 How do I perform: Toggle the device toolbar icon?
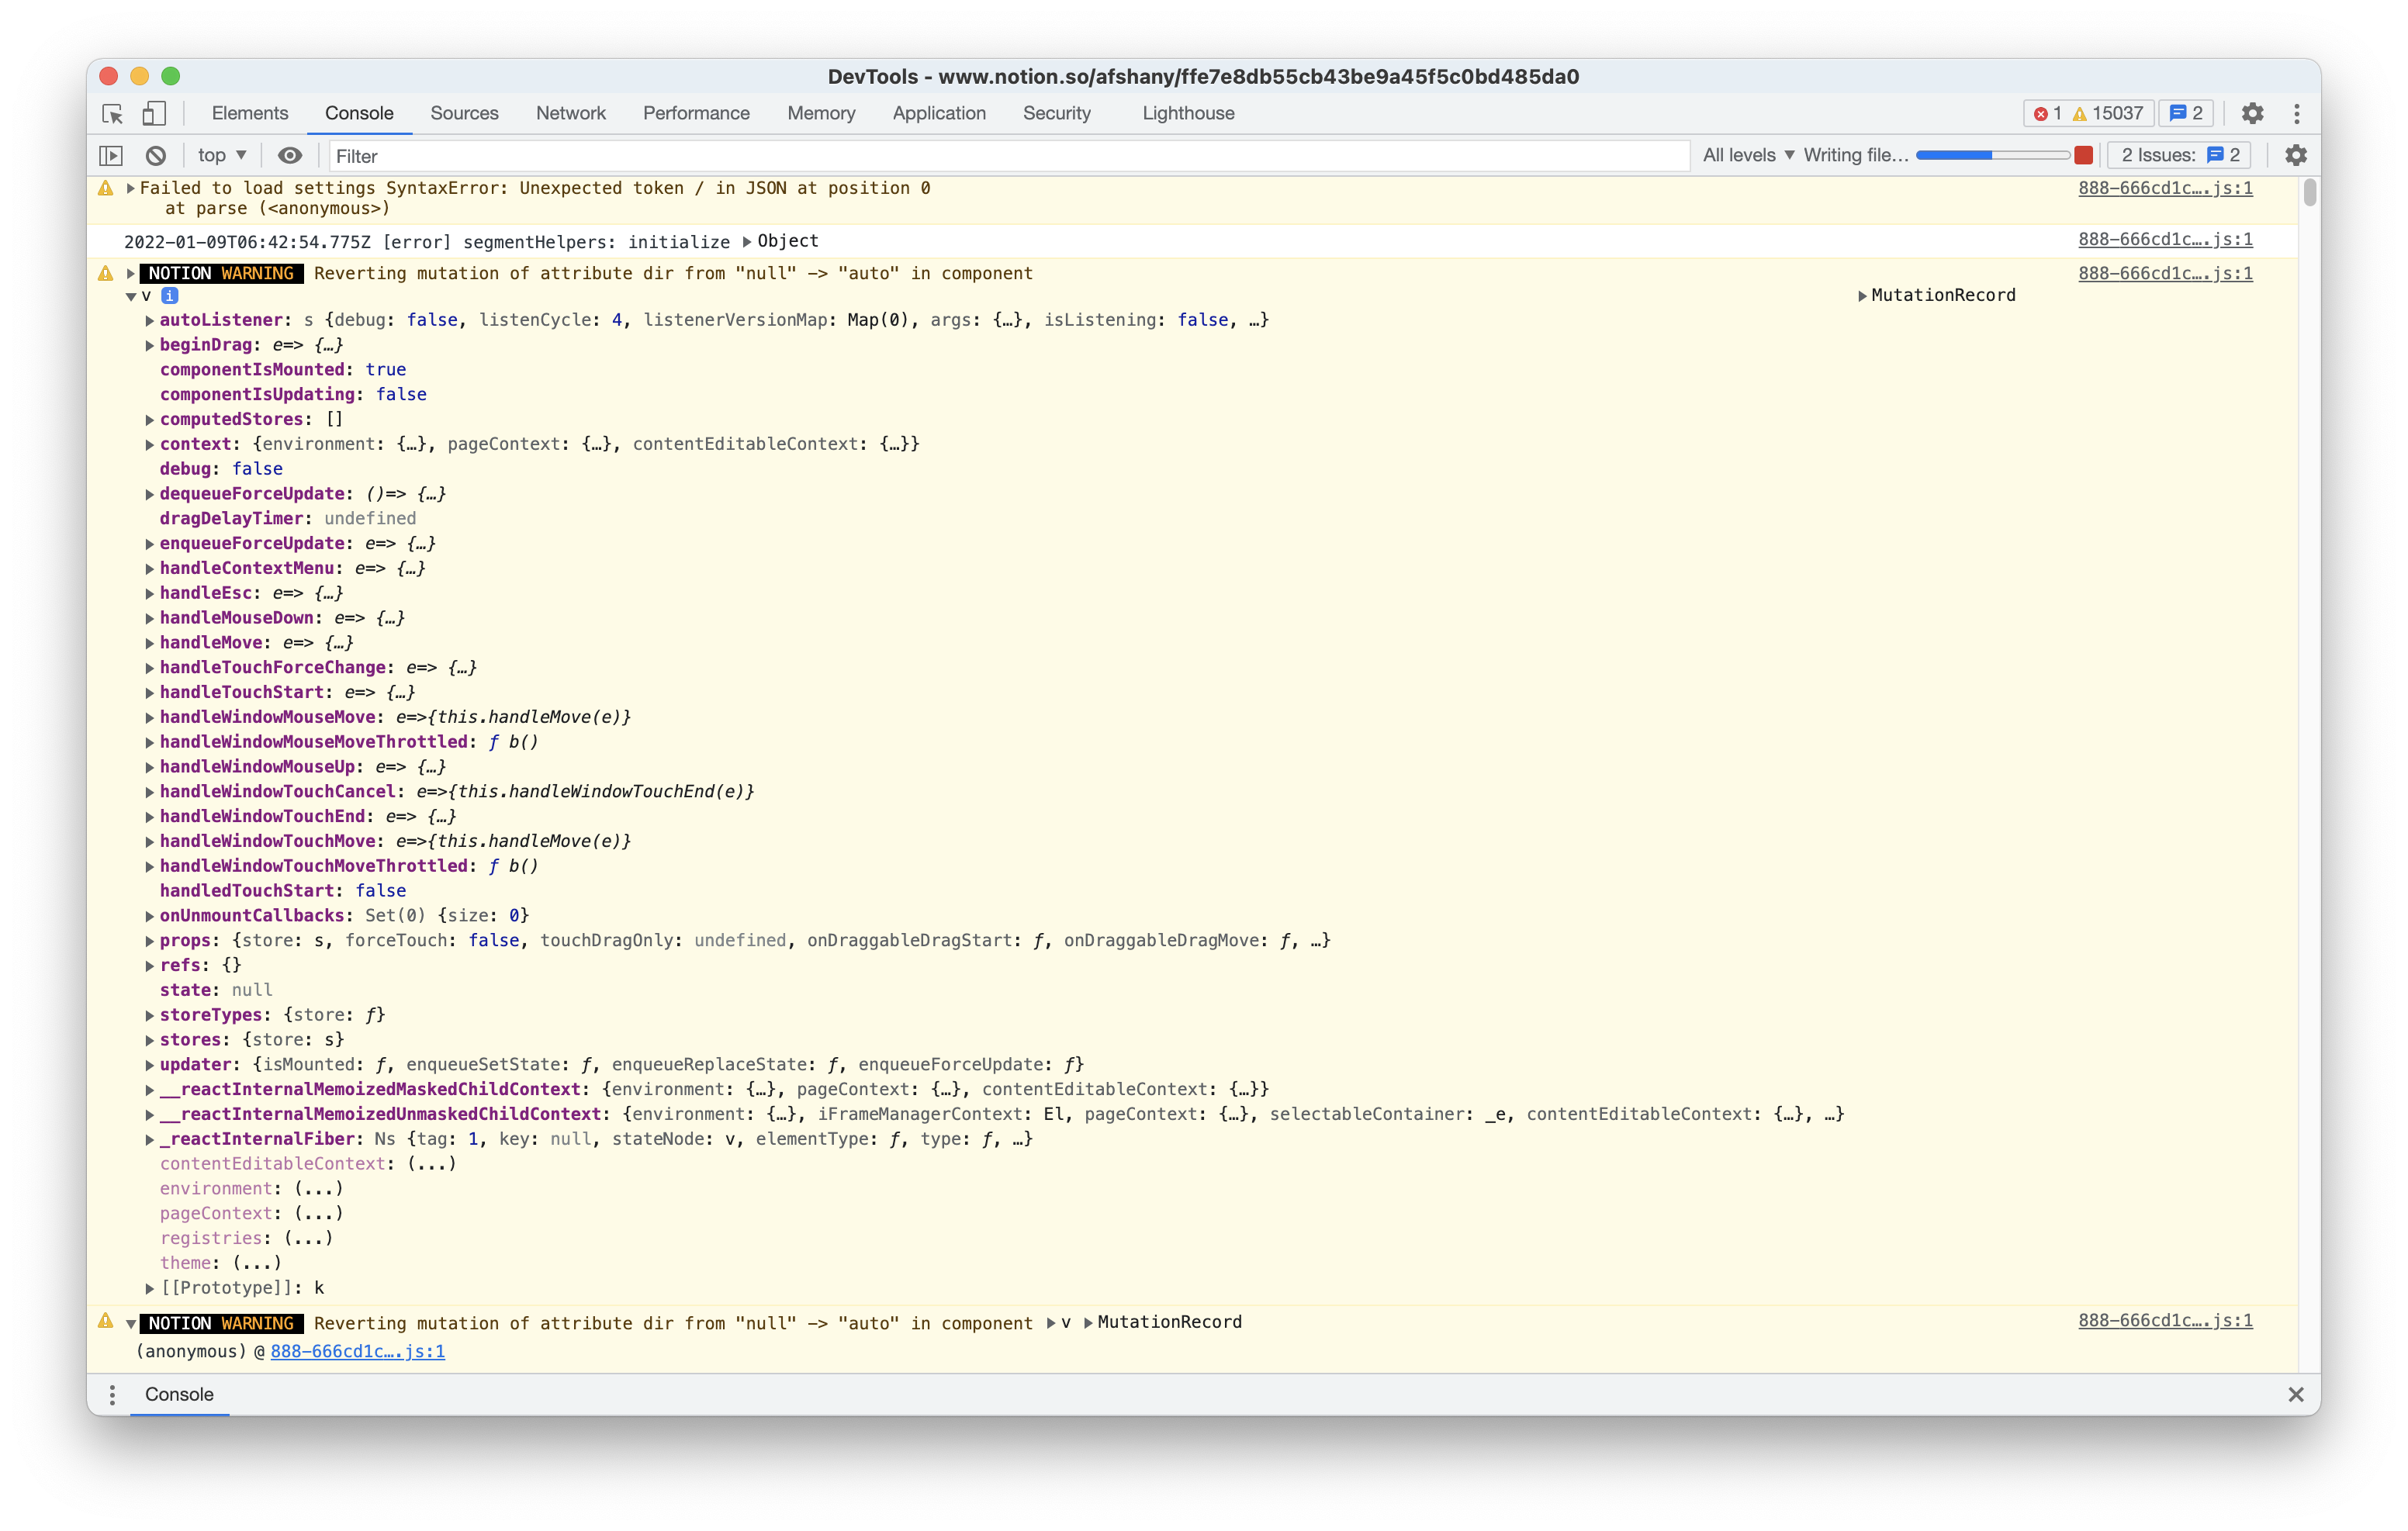point(154,114)
